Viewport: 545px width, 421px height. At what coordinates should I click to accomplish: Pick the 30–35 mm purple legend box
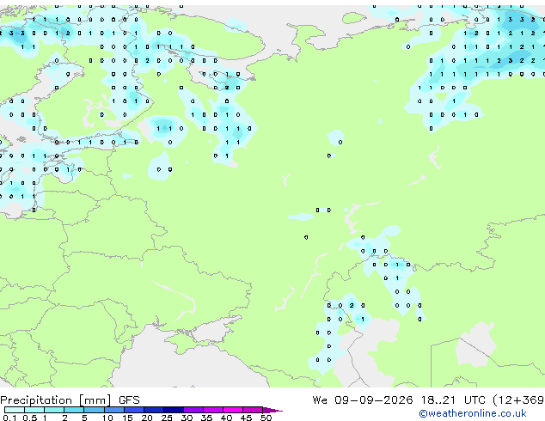point(193,410)
